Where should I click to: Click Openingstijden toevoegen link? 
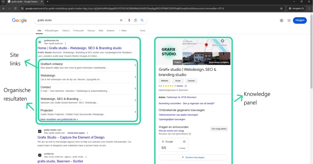pos(172,119)
